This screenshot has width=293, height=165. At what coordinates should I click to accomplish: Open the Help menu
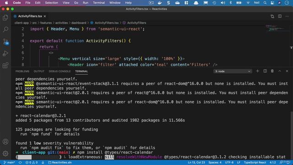128,3
